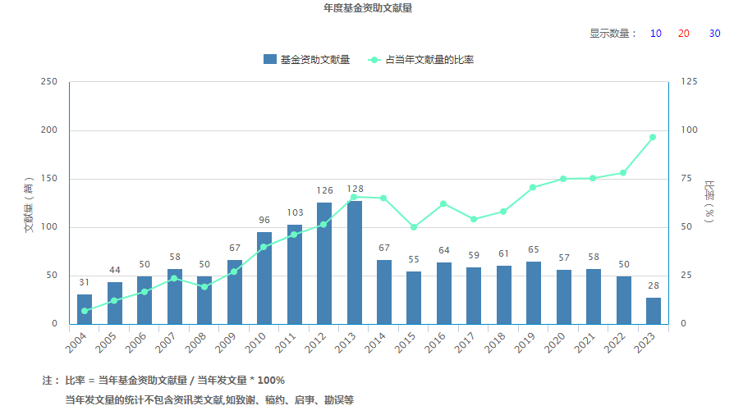Click the 2013 bar labeled 128

355,262
